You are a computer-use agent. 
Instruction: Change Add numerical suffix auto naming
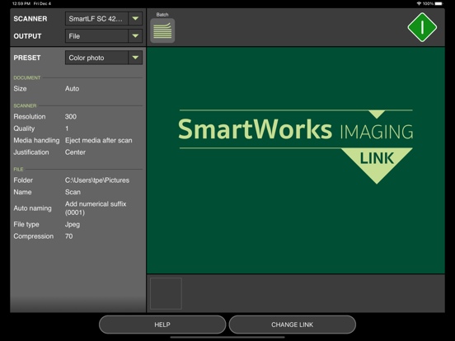96,208
